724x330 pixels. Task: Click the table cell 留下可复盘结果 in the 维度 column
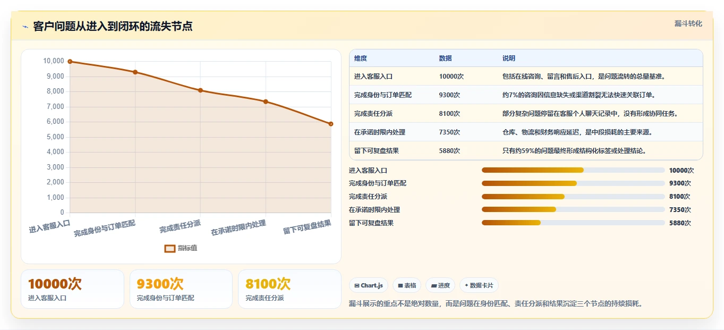click(377, 151)
